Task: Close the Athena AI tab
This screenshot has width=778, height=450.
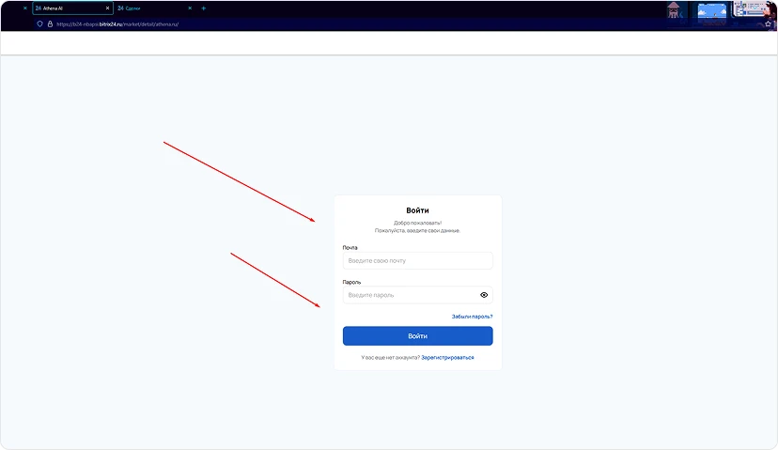Action: 107,8
